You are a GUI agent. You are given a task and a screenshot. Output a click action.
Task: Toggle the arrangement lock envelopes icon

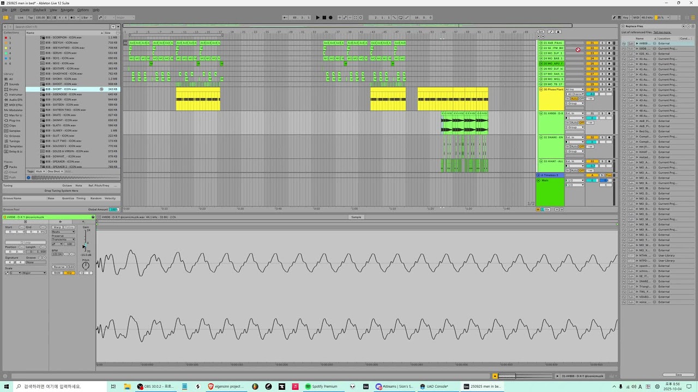(x=557, y=32)
